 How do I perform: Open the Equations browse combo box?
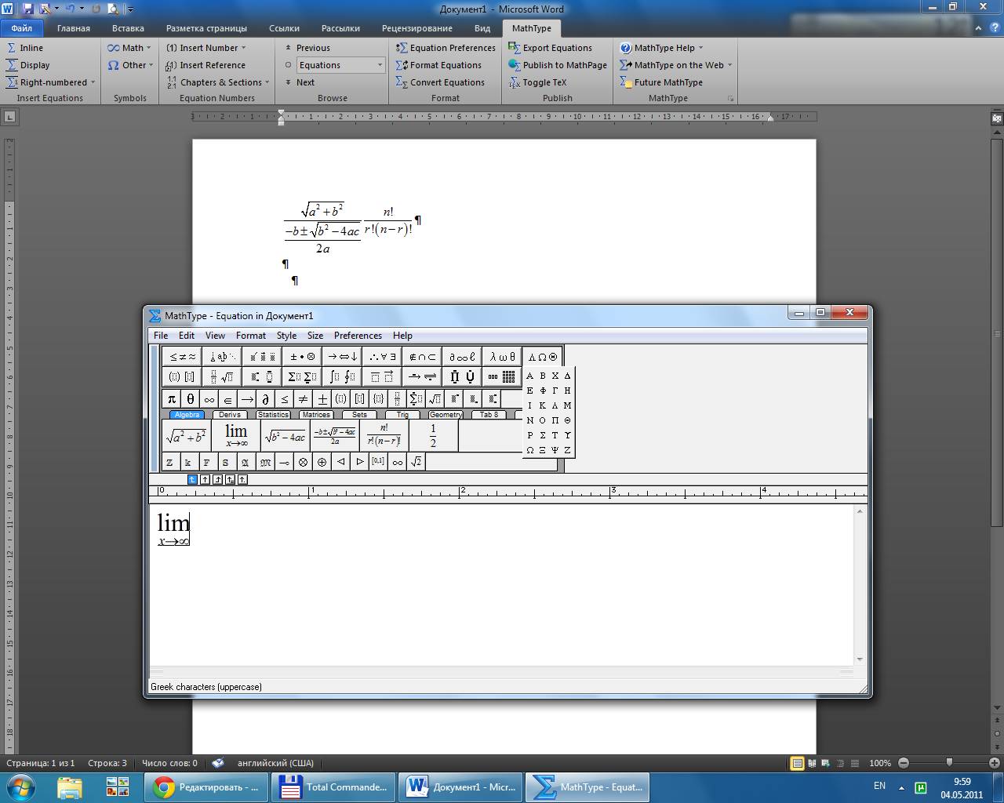click(x=340, y=65)
